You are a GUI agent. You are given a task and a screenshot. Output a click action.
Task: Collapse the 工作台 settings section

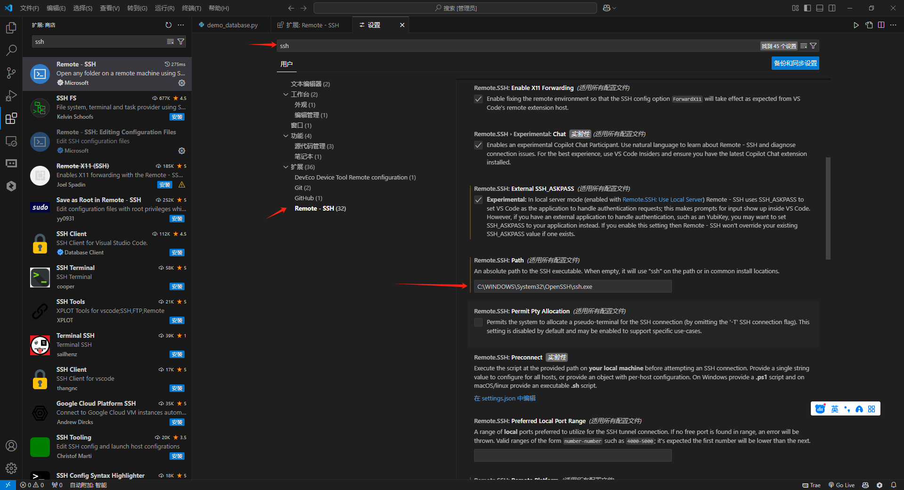(286, 94)
